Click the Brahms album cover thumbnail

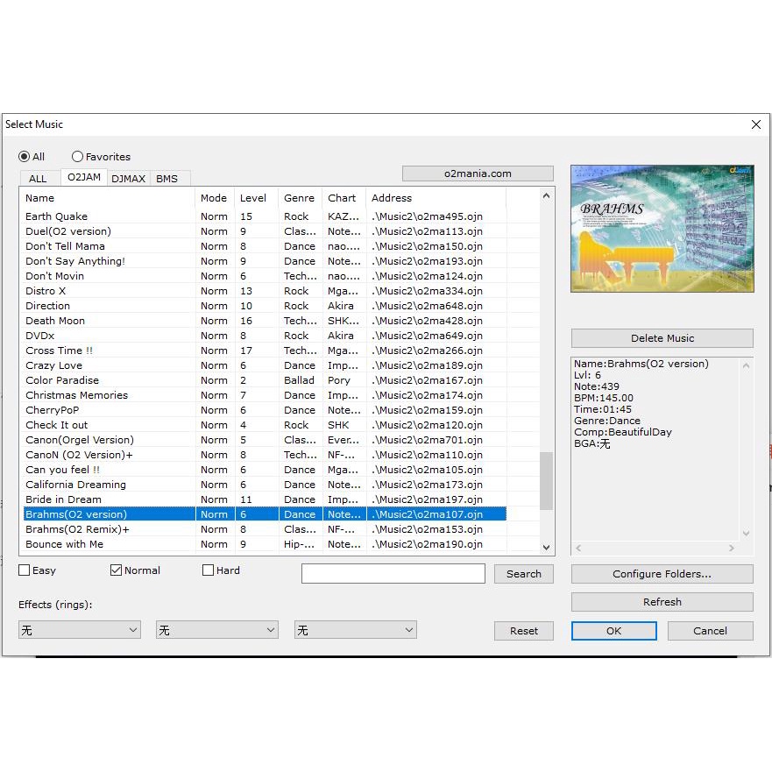tap(662, 229)
